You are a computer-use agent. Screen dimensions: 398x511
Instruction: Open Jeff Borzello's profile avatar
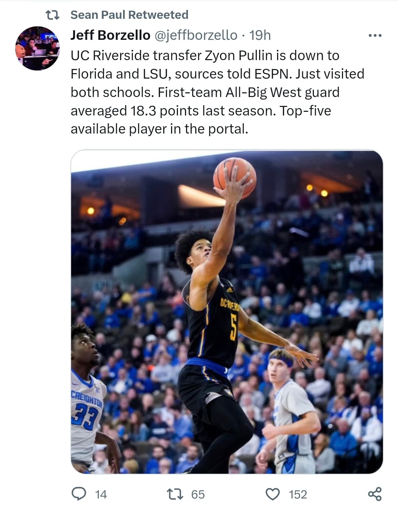pyautogui.click(x=37, y=48)
